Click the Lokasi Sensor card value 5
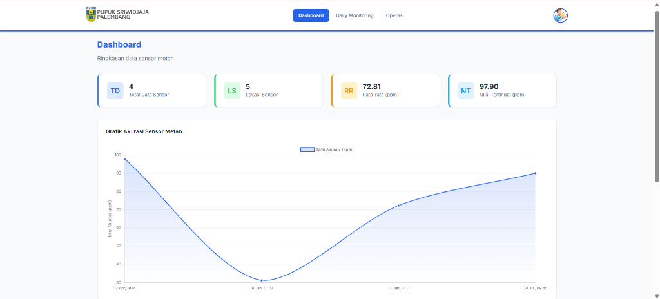The height and width of the screenshot is (299, 660). pyautogui.click(x=248, y=86)
